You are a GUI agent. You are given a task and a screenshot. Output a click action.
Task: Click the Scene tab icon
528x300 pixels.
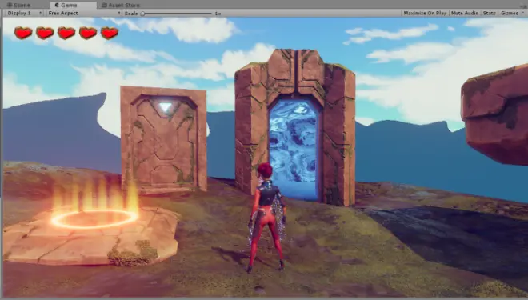click(10, 5)
